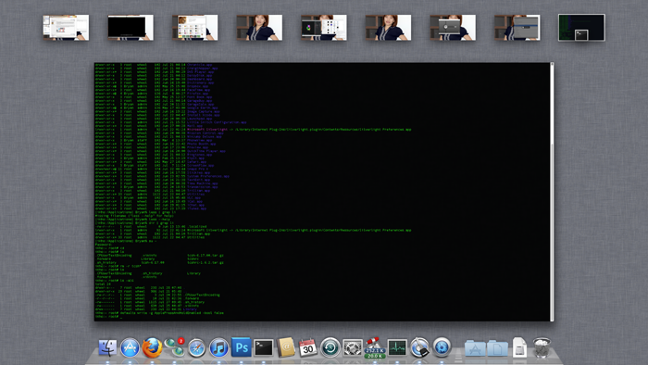Open the Documents folder stack in Dock
The width and height of the screenshot is (648, 365).
[497, 348]
